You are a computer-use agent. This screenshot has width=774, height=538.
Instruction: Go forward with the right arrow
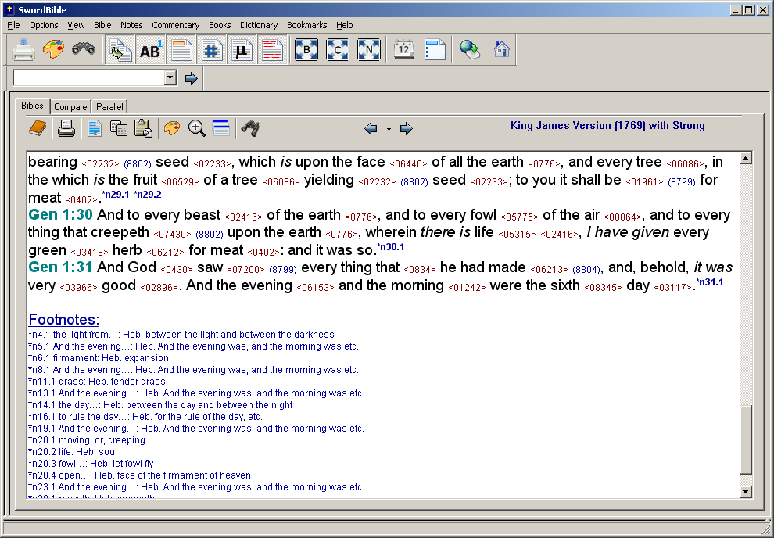(x=407, y=129)
